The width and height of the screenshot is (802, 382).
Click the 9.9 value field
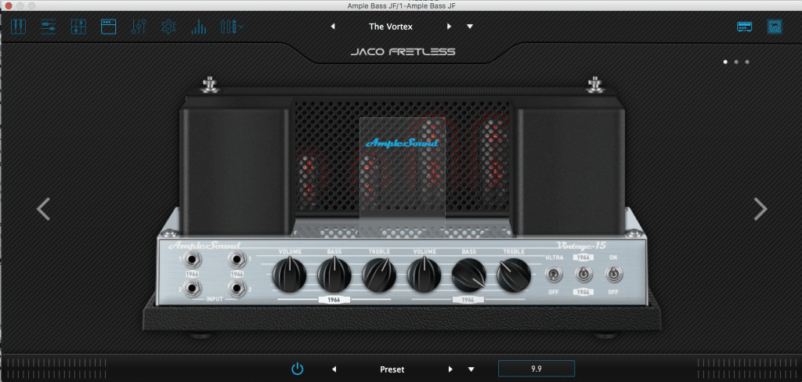coord(536,369)
